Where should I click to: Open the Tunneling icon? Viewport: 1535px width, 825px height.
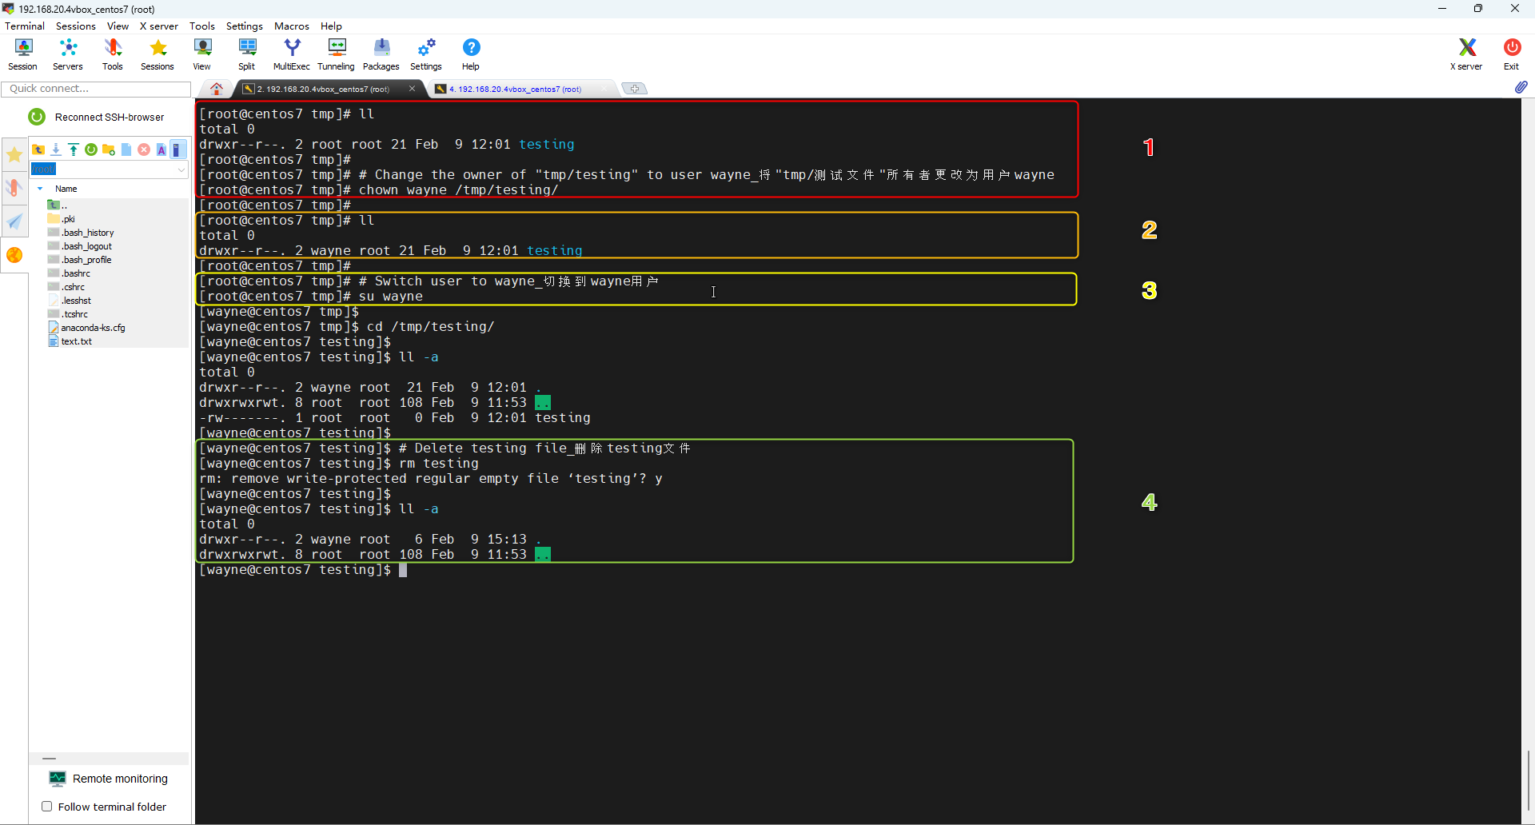tap(337, 54)
